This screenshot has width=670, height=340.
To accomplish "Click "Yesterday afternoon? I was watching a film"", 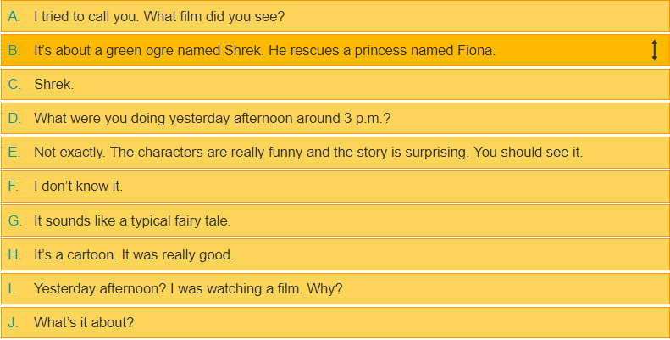I will pyautogui.click(x=188, y=288).
